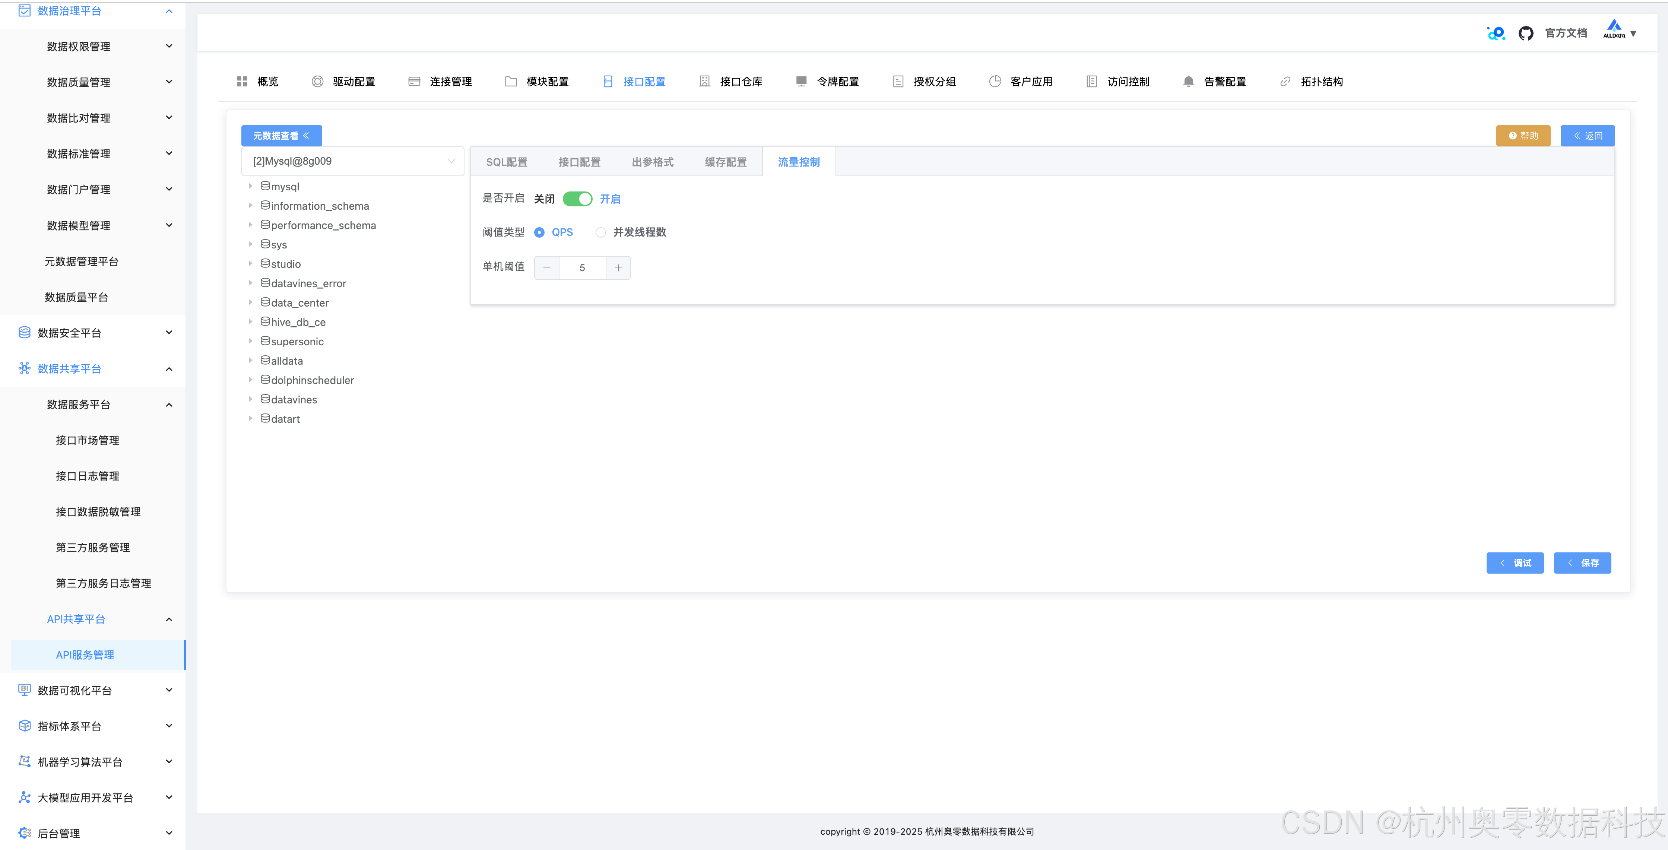Click the 概览 grid icon
The width and height of the screenshot is (1668, 850).
(x=242, y=82)
